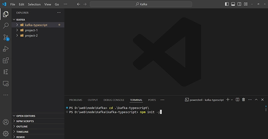
Task: Click the EXPLORER panel title
Action: pos(22,13)
